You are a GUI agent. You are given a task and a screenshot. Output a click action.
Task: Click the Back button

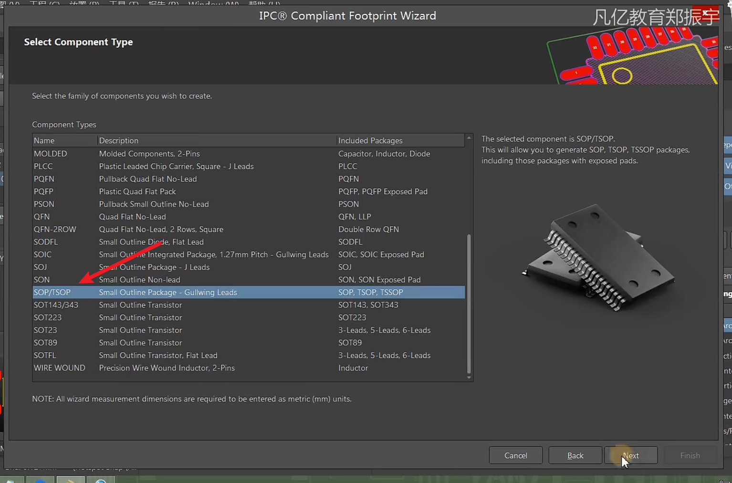click(x=575, y=455)
